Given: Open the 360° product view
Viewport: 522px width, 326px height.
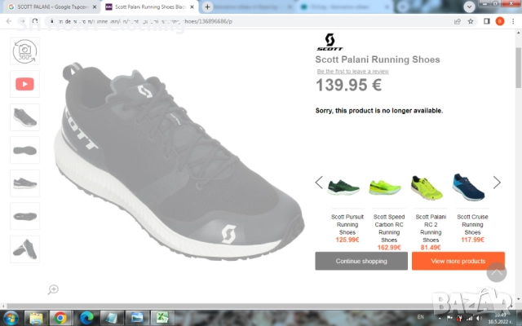Looking at the screenshot, I should [x=24, y=51].
